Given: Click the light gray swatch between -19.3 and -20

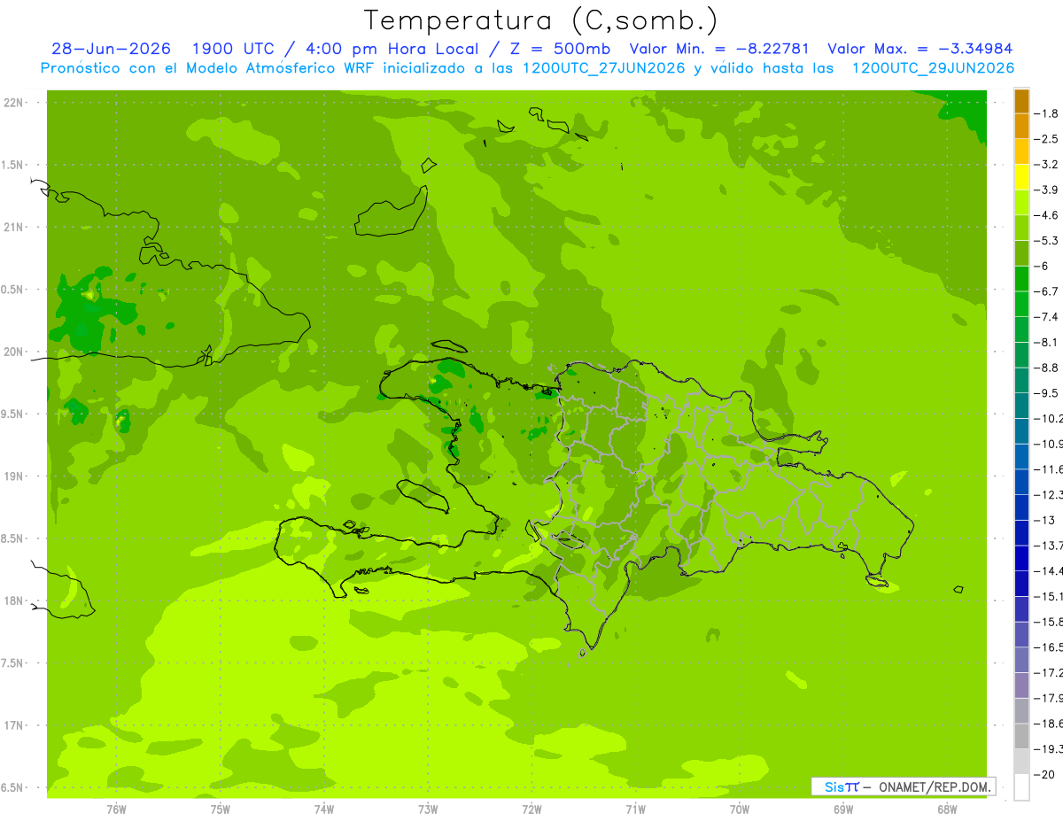Looking at the screenshot, I should click(1021, 762).
